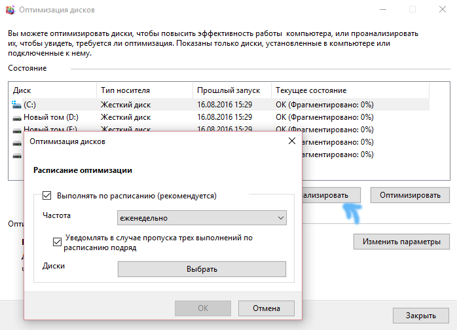Sort by Прошлый запуск column header
The width and height of the screenshot is (457, 330).
pos(232,90)
